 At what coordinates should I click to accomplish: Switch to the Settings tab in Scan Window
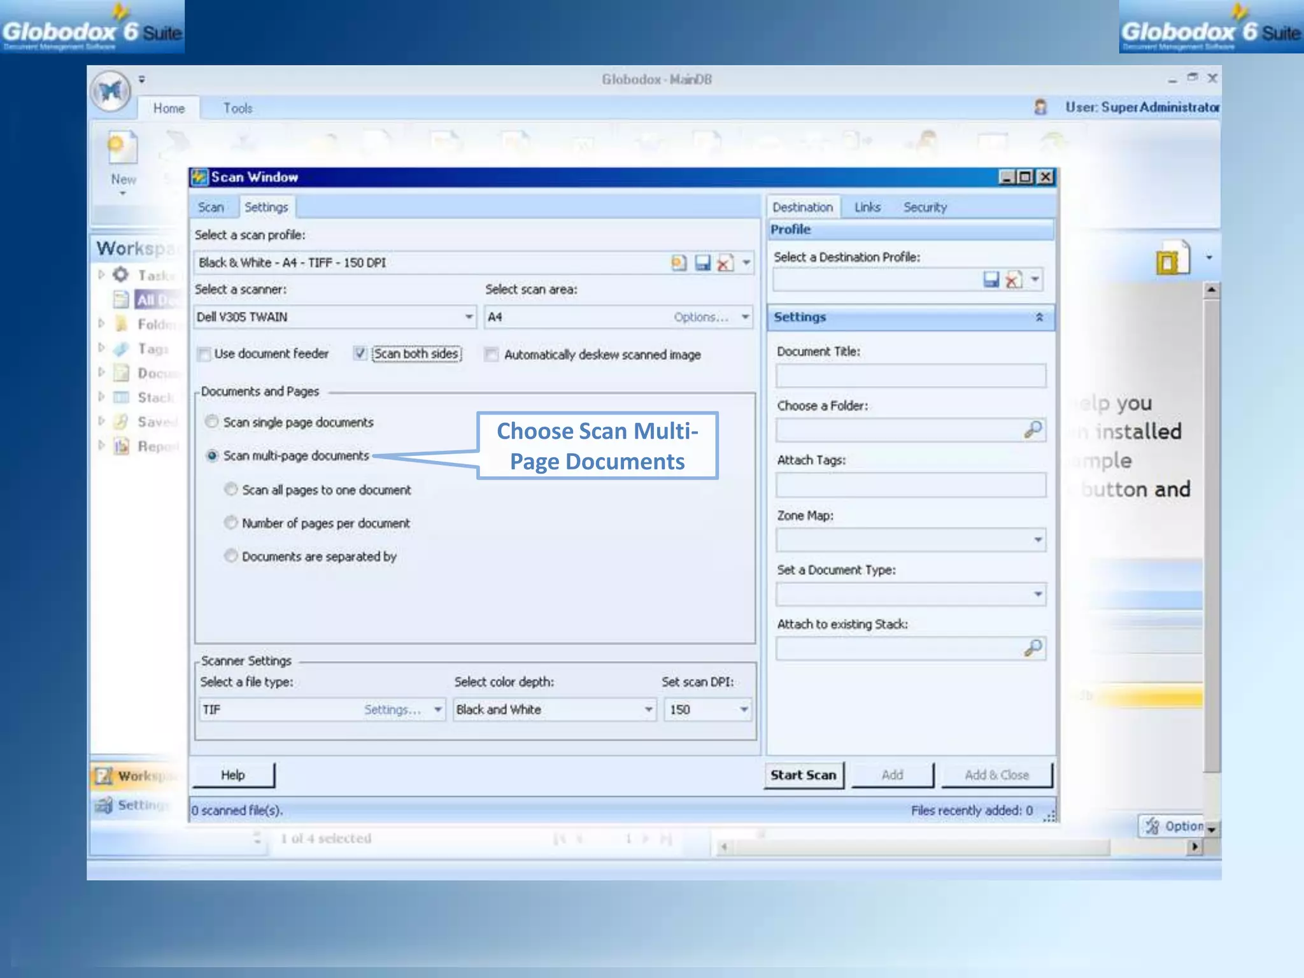pyautogui.click(x=266, y=207)
